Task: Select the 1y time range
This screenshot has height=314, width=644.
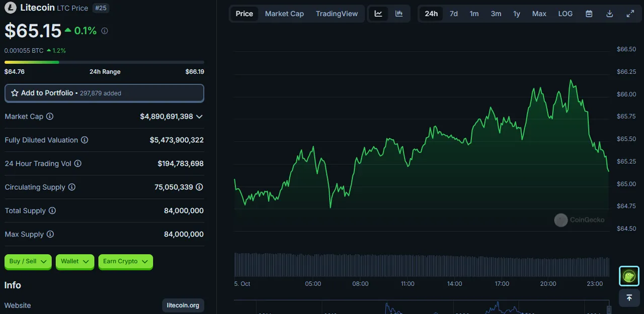Action: (x=517, y=14)
